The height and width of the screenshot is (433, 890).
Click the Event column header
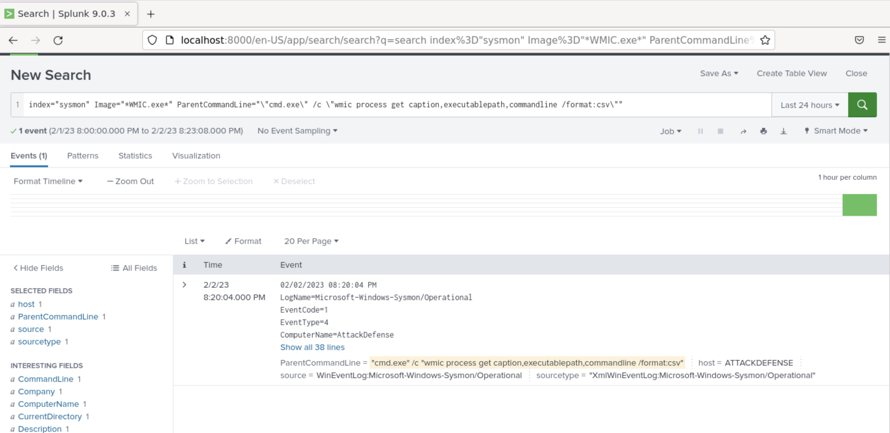291,265
